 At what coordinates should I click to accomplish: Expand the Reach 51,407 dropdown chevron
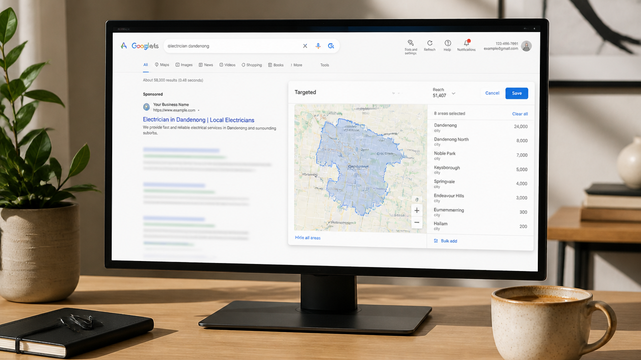pyautogui.click(x=454, y=93)
